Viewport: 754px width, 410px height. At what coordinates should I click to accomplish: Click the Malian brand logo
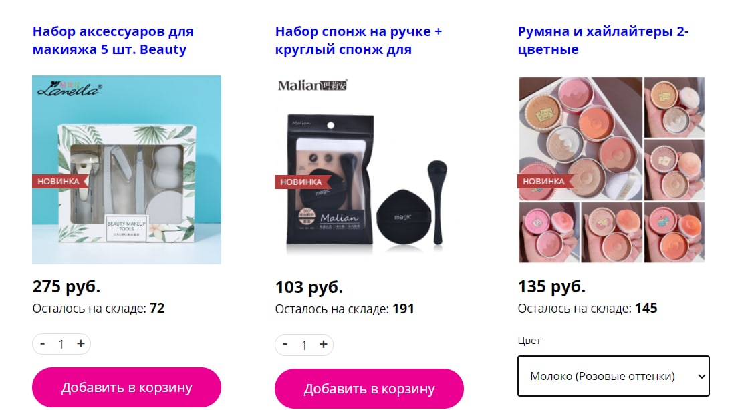[x=313, y=85]
